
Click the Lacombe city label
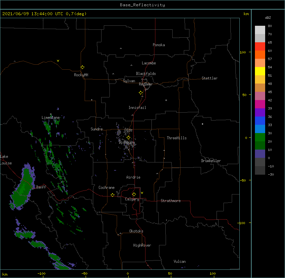coord(149,63)
